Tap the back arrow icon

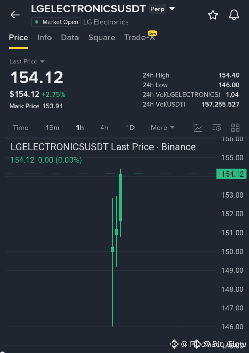[15, 15]
